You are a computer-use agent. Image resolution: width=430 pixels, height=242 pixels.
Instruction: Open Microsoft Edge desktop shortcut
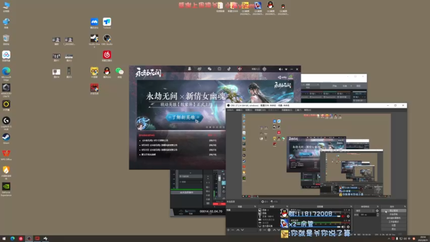(6, 74)
